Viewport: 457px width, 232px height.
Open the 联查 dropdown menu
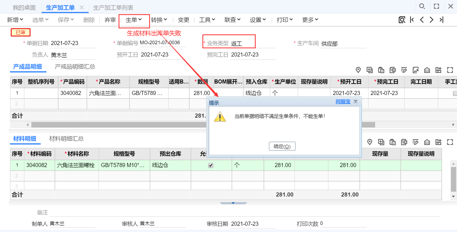(232, 20)
